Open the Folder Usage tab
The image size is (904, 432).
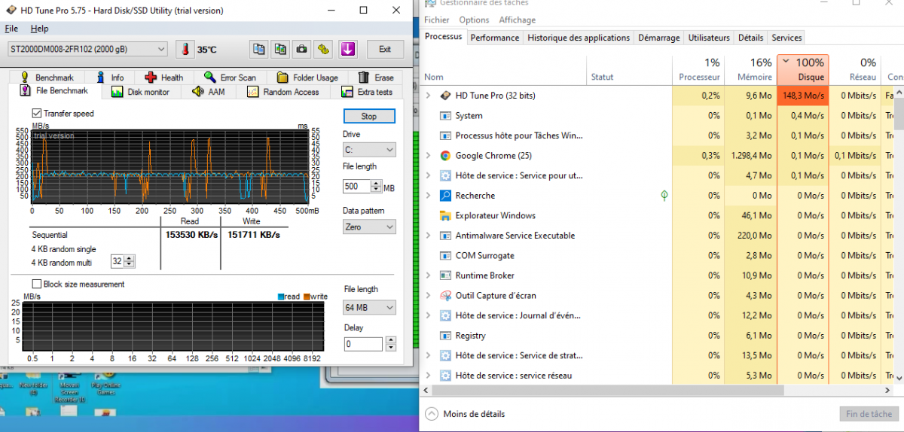click(x=307, y=78)
